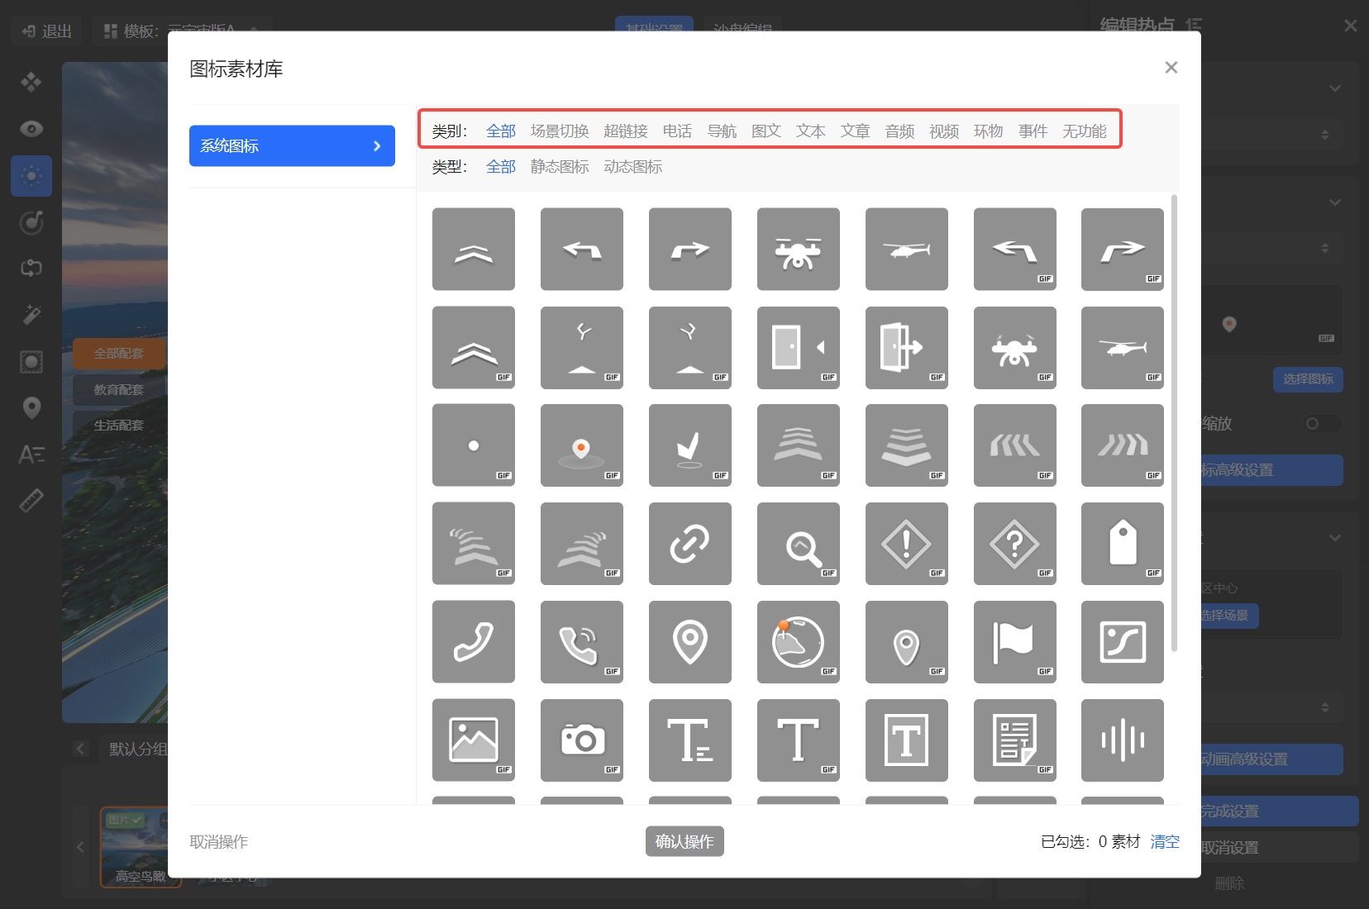Image resolution: width=1369 pixels, height=909 pixels.
Task: Click 取消操作 to cancel
Action: point(218,841)
